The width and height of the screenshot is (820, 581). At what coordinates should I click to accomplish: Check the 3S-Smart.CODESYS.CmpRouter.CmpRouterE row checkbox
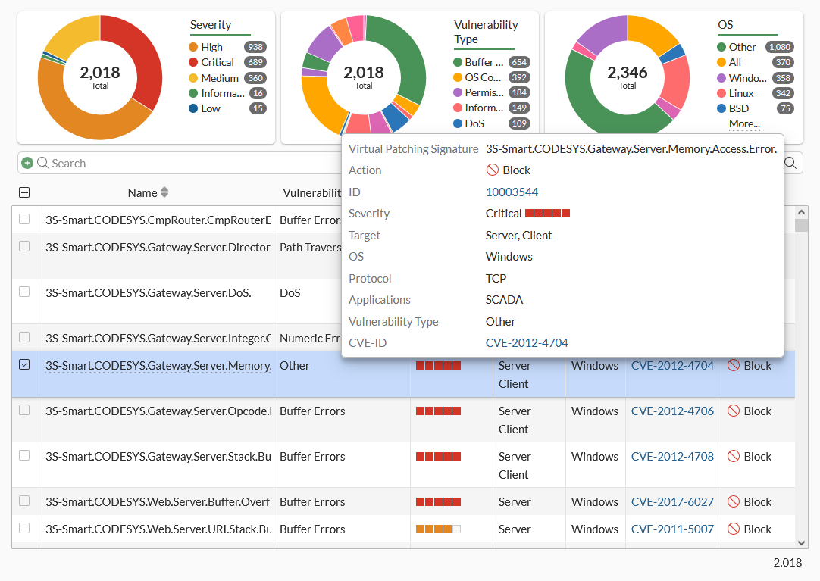pos(24,218)
